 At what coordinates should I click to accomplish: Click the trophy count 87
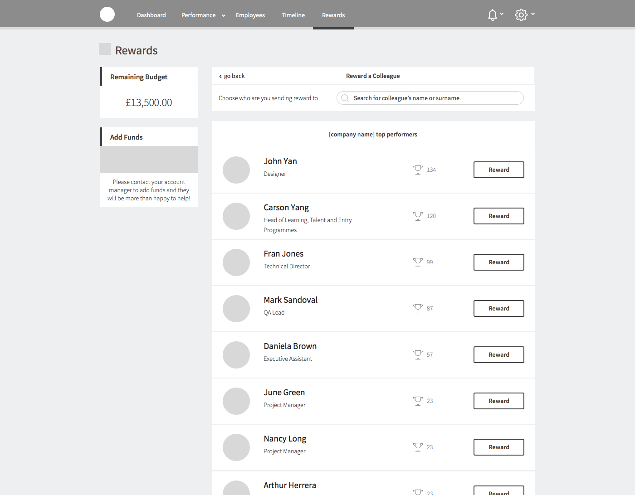coord(430,308)
